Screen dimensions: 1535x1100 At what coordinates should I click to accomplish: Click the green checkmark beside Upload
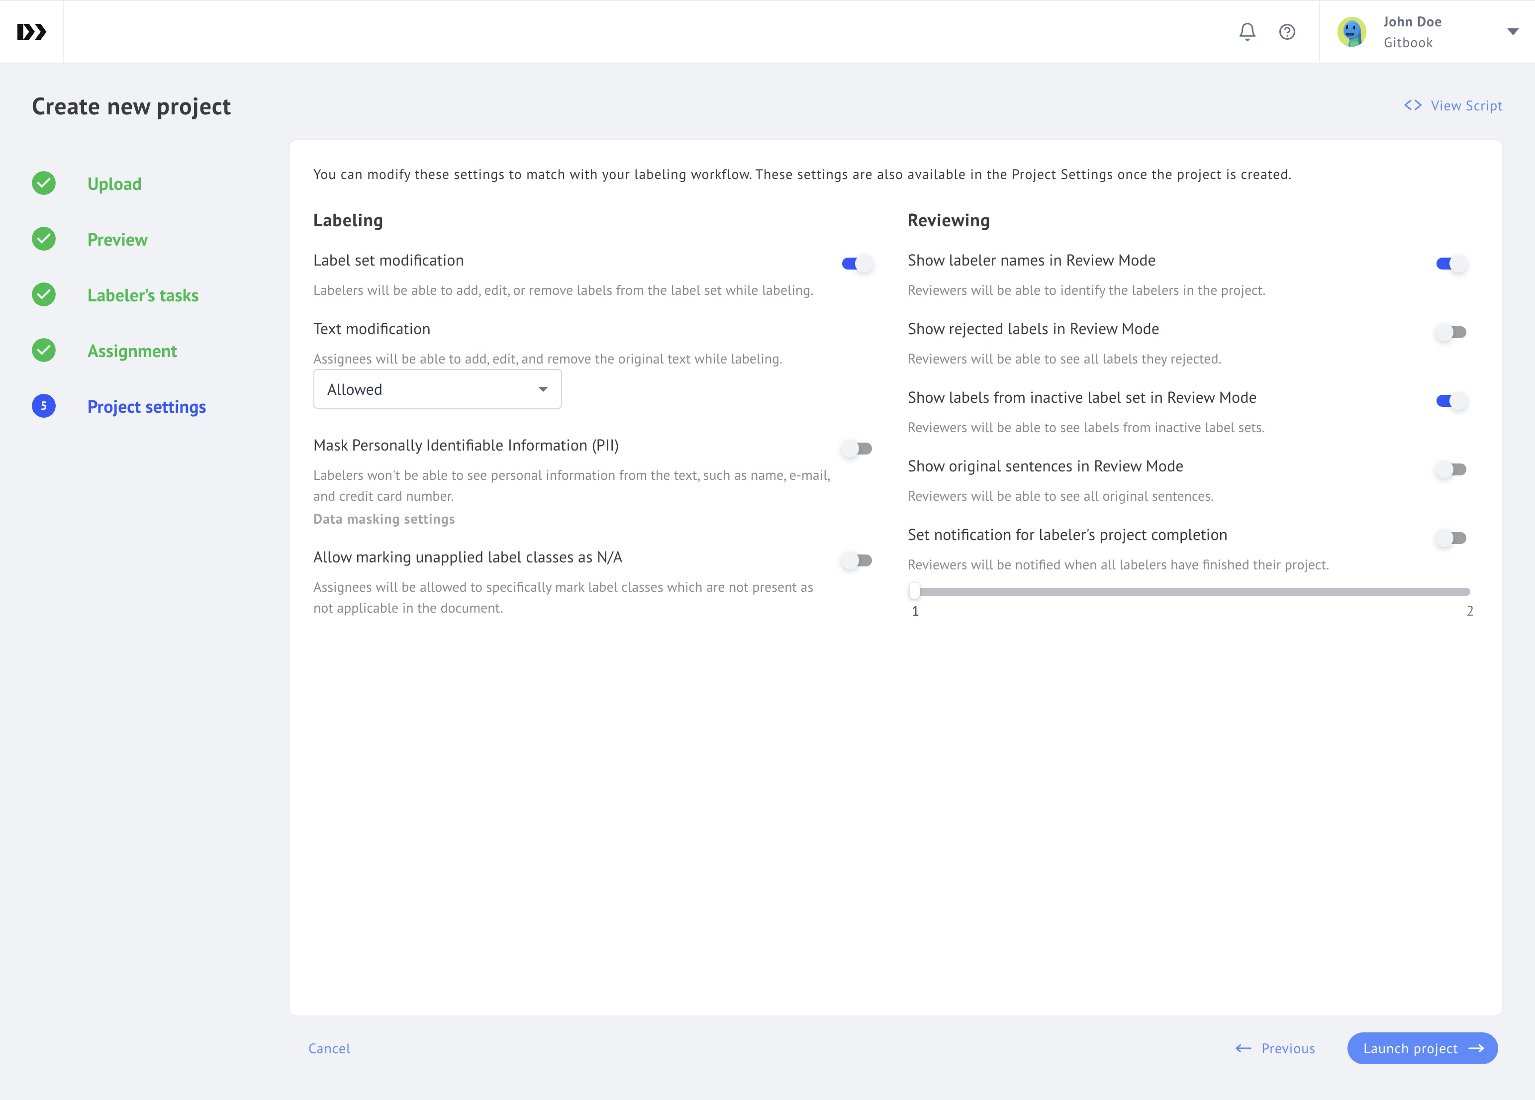(44, 183)
